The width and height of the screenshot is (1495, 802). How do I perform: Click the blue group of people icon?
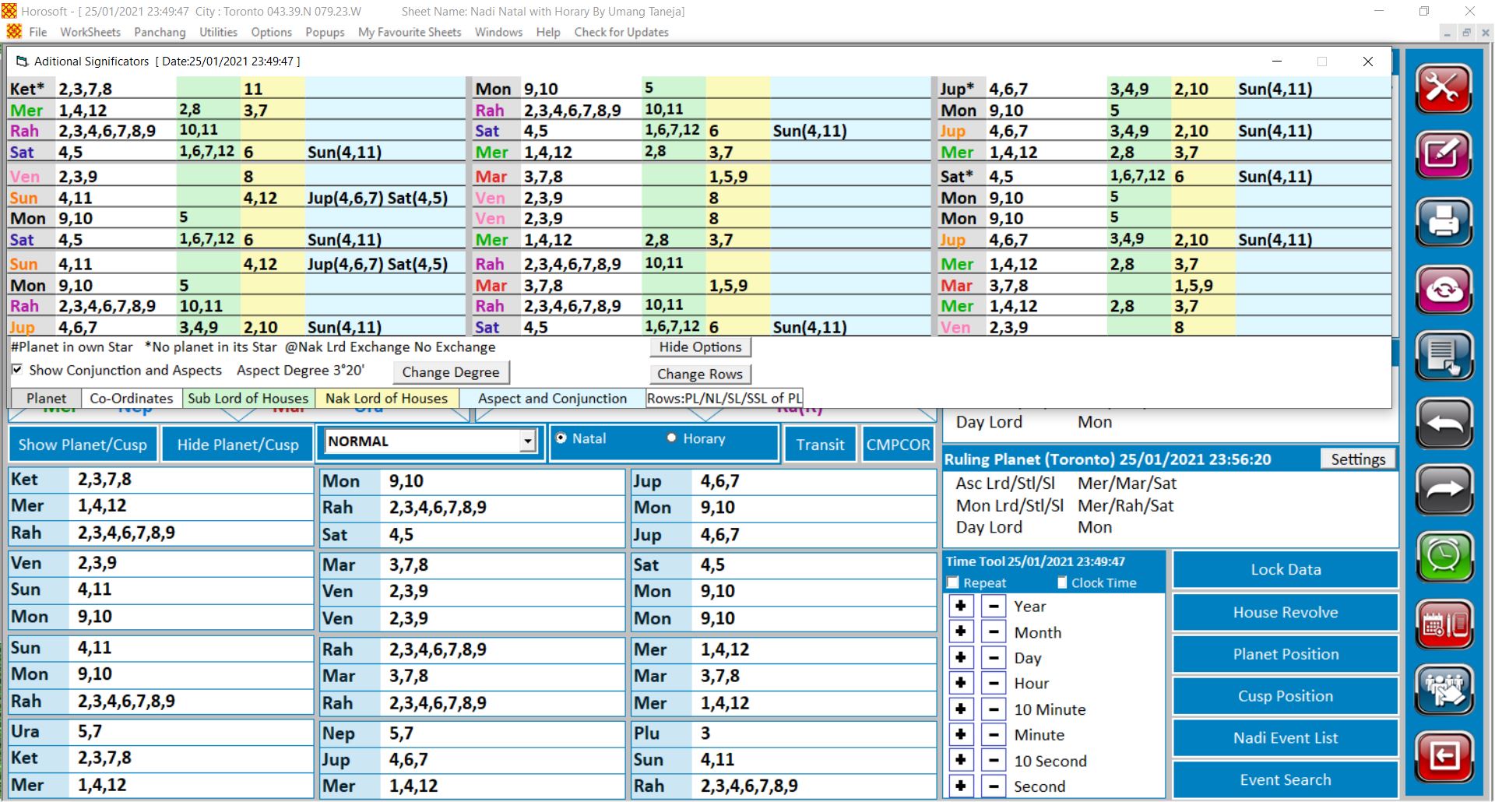pyautogui.click(x=1444, y=690)
